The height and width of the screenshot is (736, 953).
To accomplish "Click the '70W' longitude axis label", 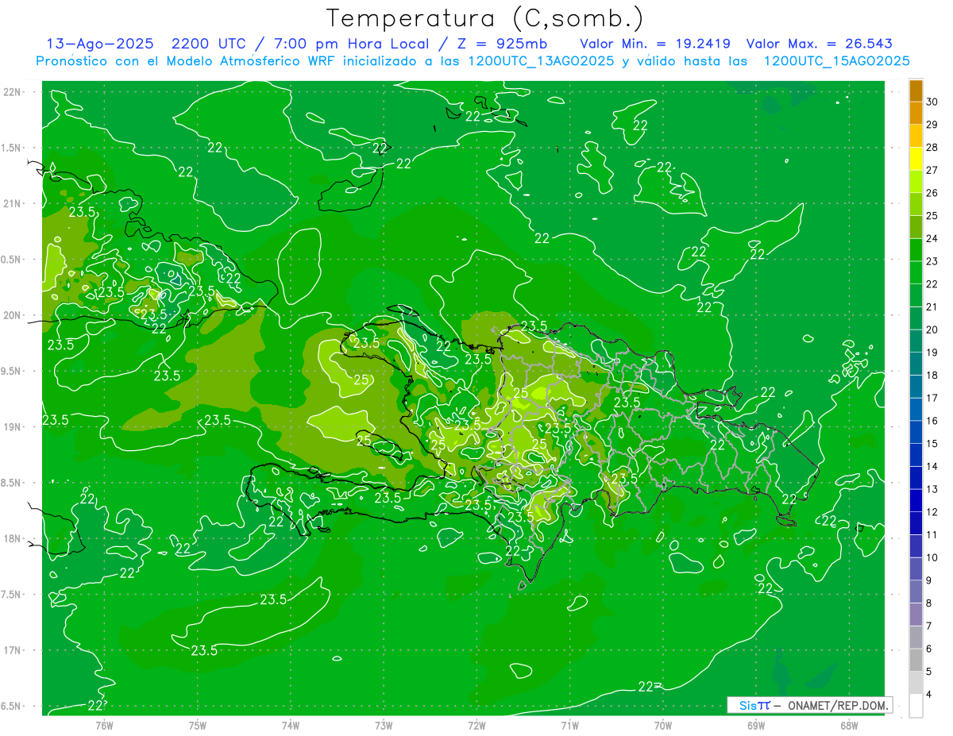I will click(662, 726).
